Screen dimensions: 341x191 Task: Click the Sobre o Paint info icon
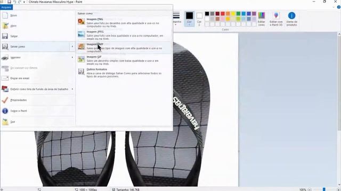click(x=5, y=111)
